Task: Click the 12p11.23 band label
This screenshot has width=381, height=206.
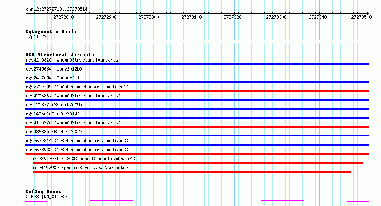Action: click(36, 37)
